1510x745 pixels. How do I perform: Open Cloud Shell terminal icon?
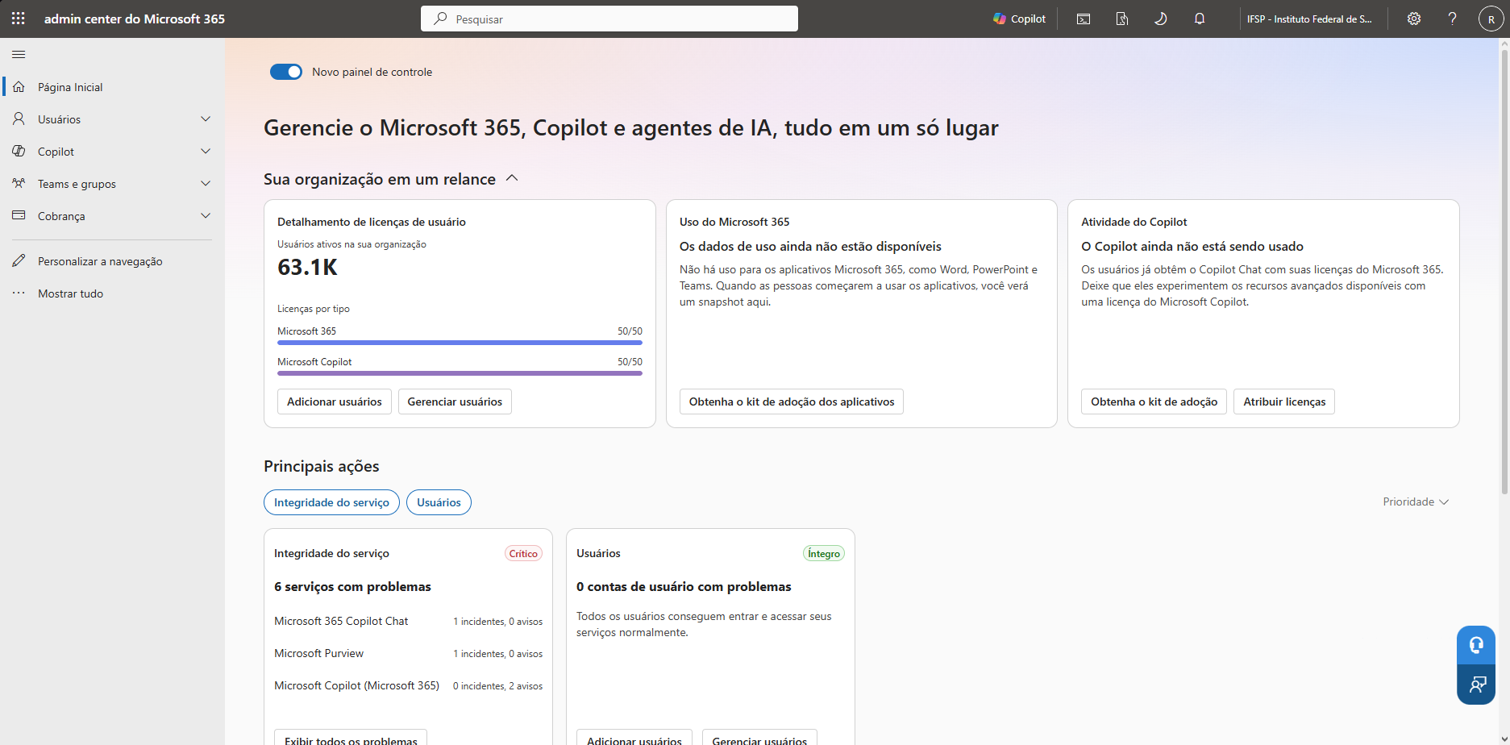1084,19
